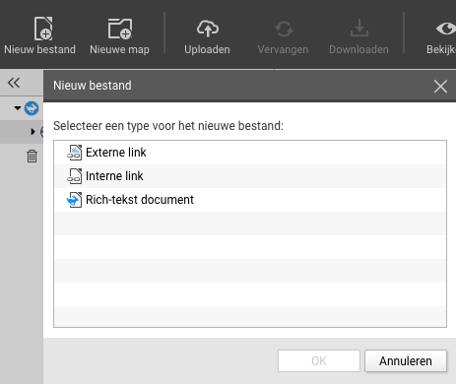
Task: Click the OK button
Action: pos(319,361)
